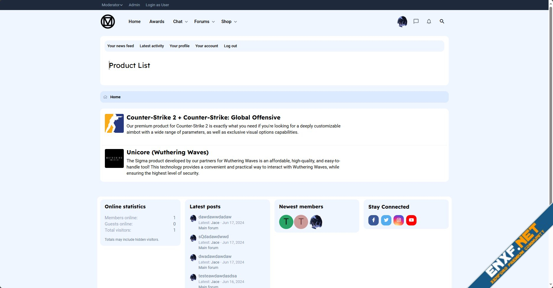Click the home icon in breadcrumb bar

[105, 97]
